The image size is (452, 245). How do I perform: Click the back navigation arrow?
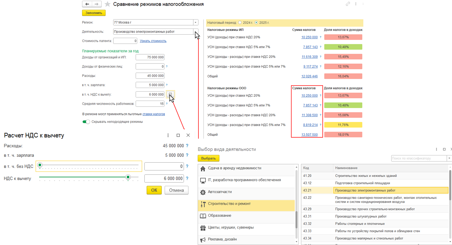tap(87, 4)
